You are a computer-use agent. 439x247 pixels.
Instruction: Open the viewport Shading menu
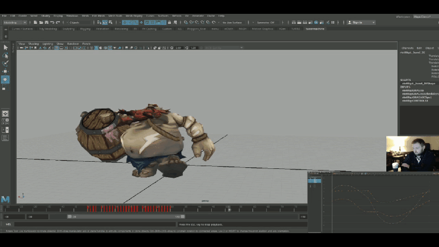33,44
